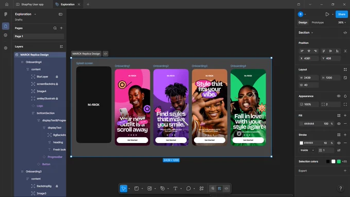The width and height of the screenshot is (350, 197).
Task: Open the Help question mark button
Action: click(340, 188)
